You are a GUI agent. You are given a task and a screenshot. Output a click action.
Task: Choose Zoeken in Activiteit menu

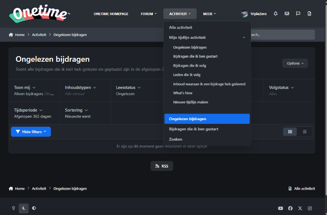(x=176, y=139)
